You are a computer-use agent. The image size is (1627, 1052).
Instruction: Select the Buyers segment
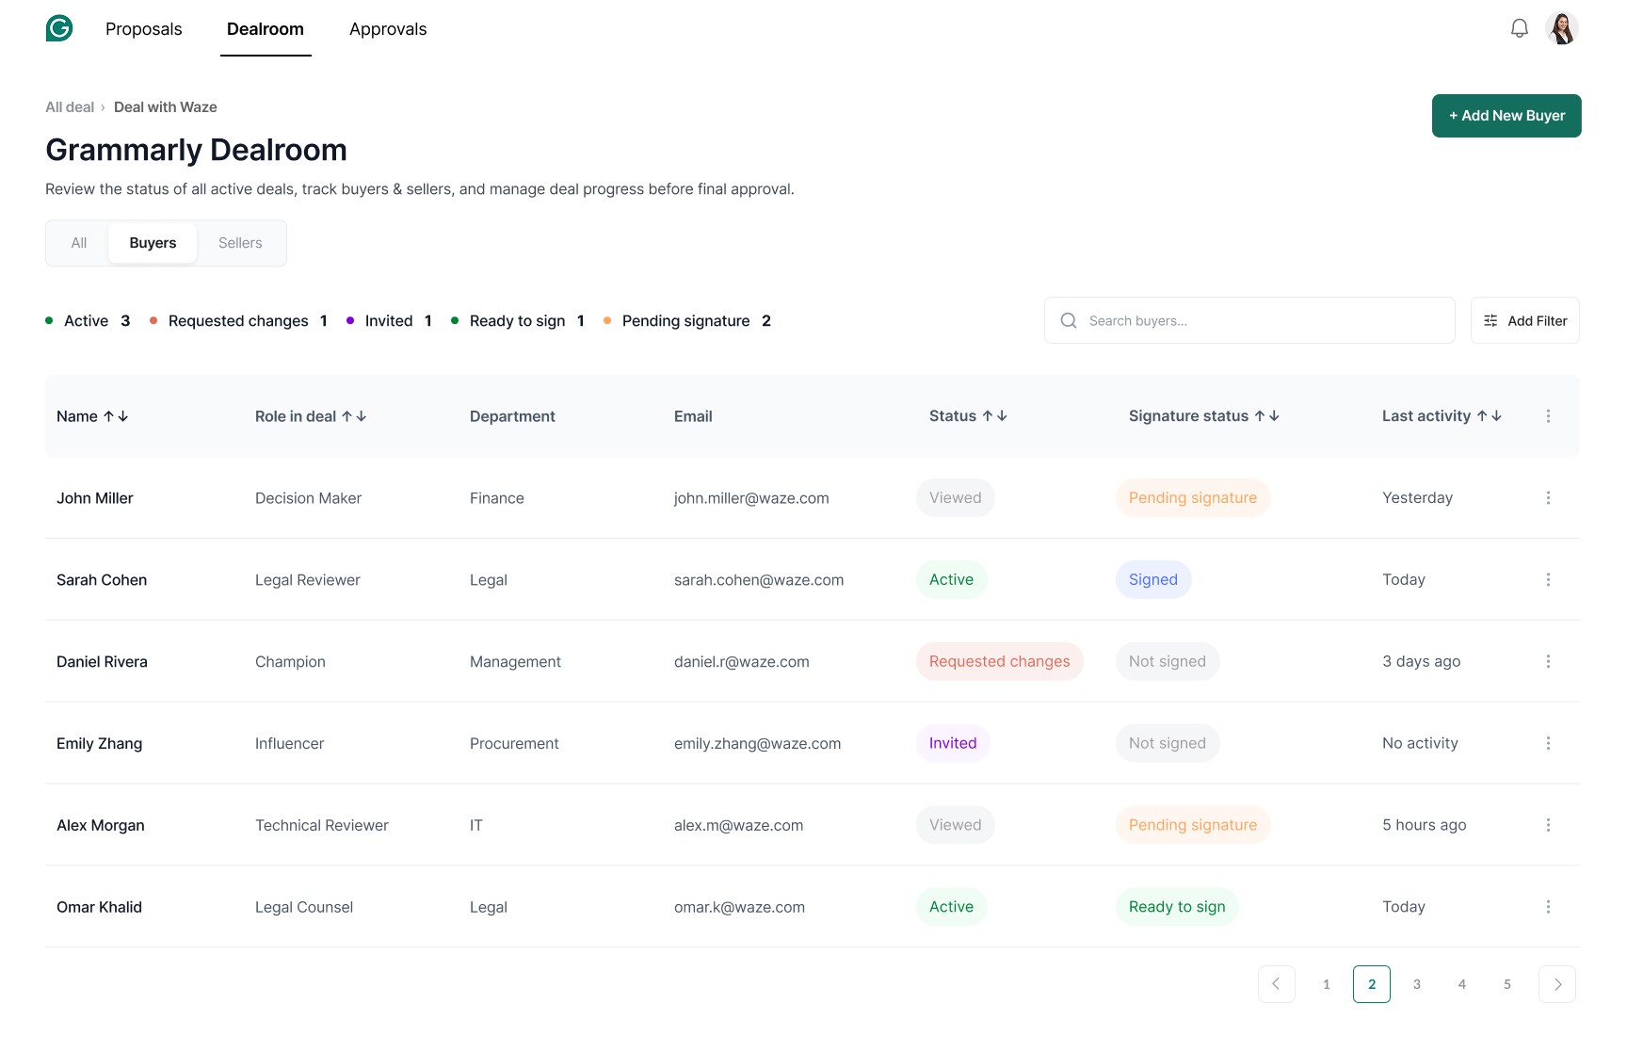[153, 243]
